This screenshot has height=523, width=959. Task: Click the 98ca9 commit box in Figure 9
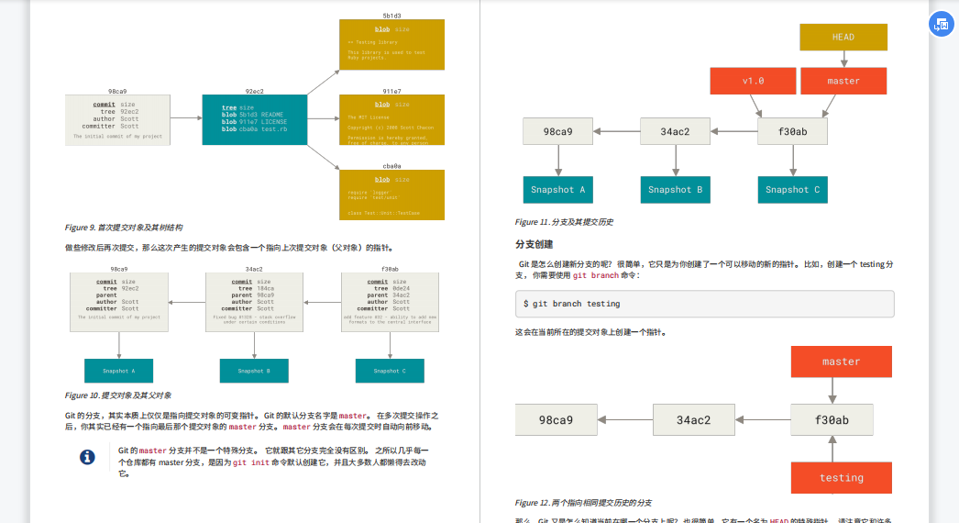[117, 120]
